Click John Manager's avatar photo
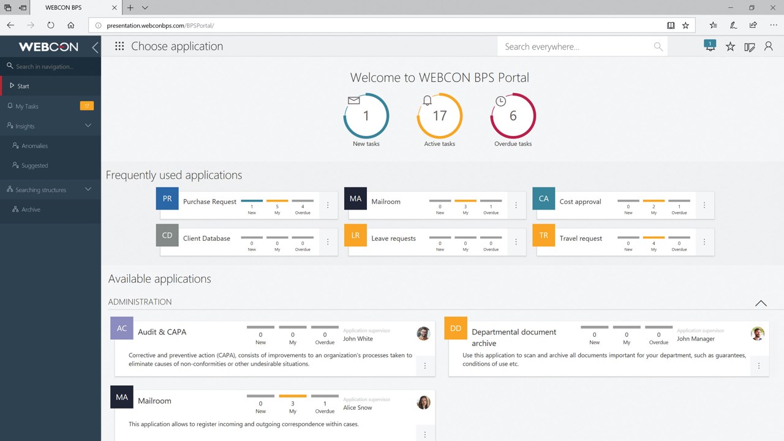The width and height of the screenshot is (784, 441). click(x=758, y=334)
